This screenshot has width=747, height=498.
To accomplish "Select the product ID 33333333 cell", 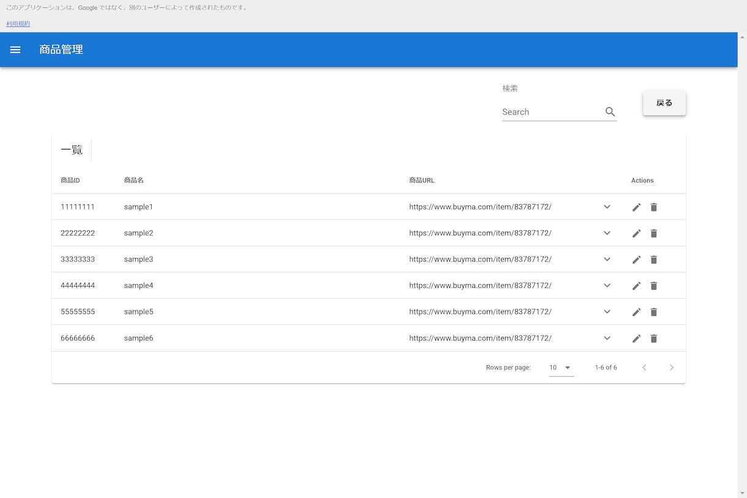I will point(78,260).
